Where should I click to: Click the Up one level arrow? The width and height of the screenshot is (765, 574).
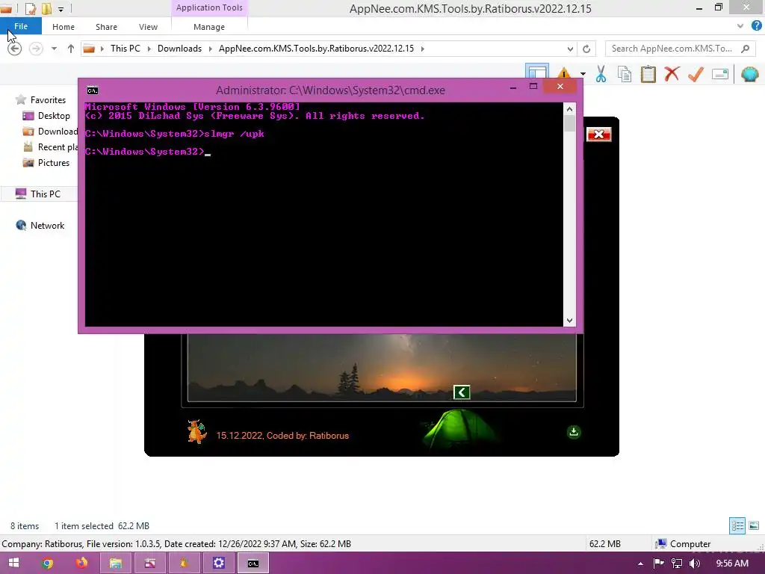(x=71, y=49)
